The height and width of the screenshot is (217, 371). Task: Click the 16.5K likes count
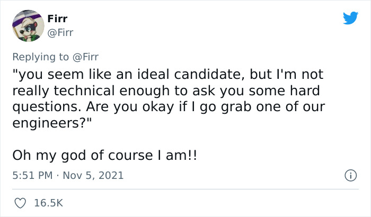click(47, 202)
